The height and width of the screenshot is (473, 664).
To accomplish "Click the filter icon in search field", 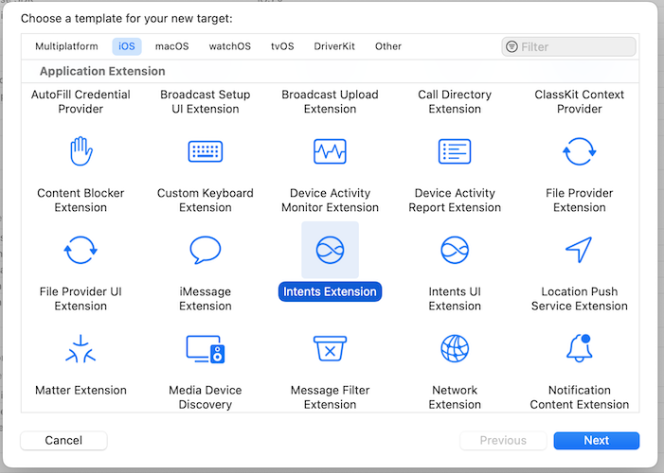I will [x=511, y=46].
